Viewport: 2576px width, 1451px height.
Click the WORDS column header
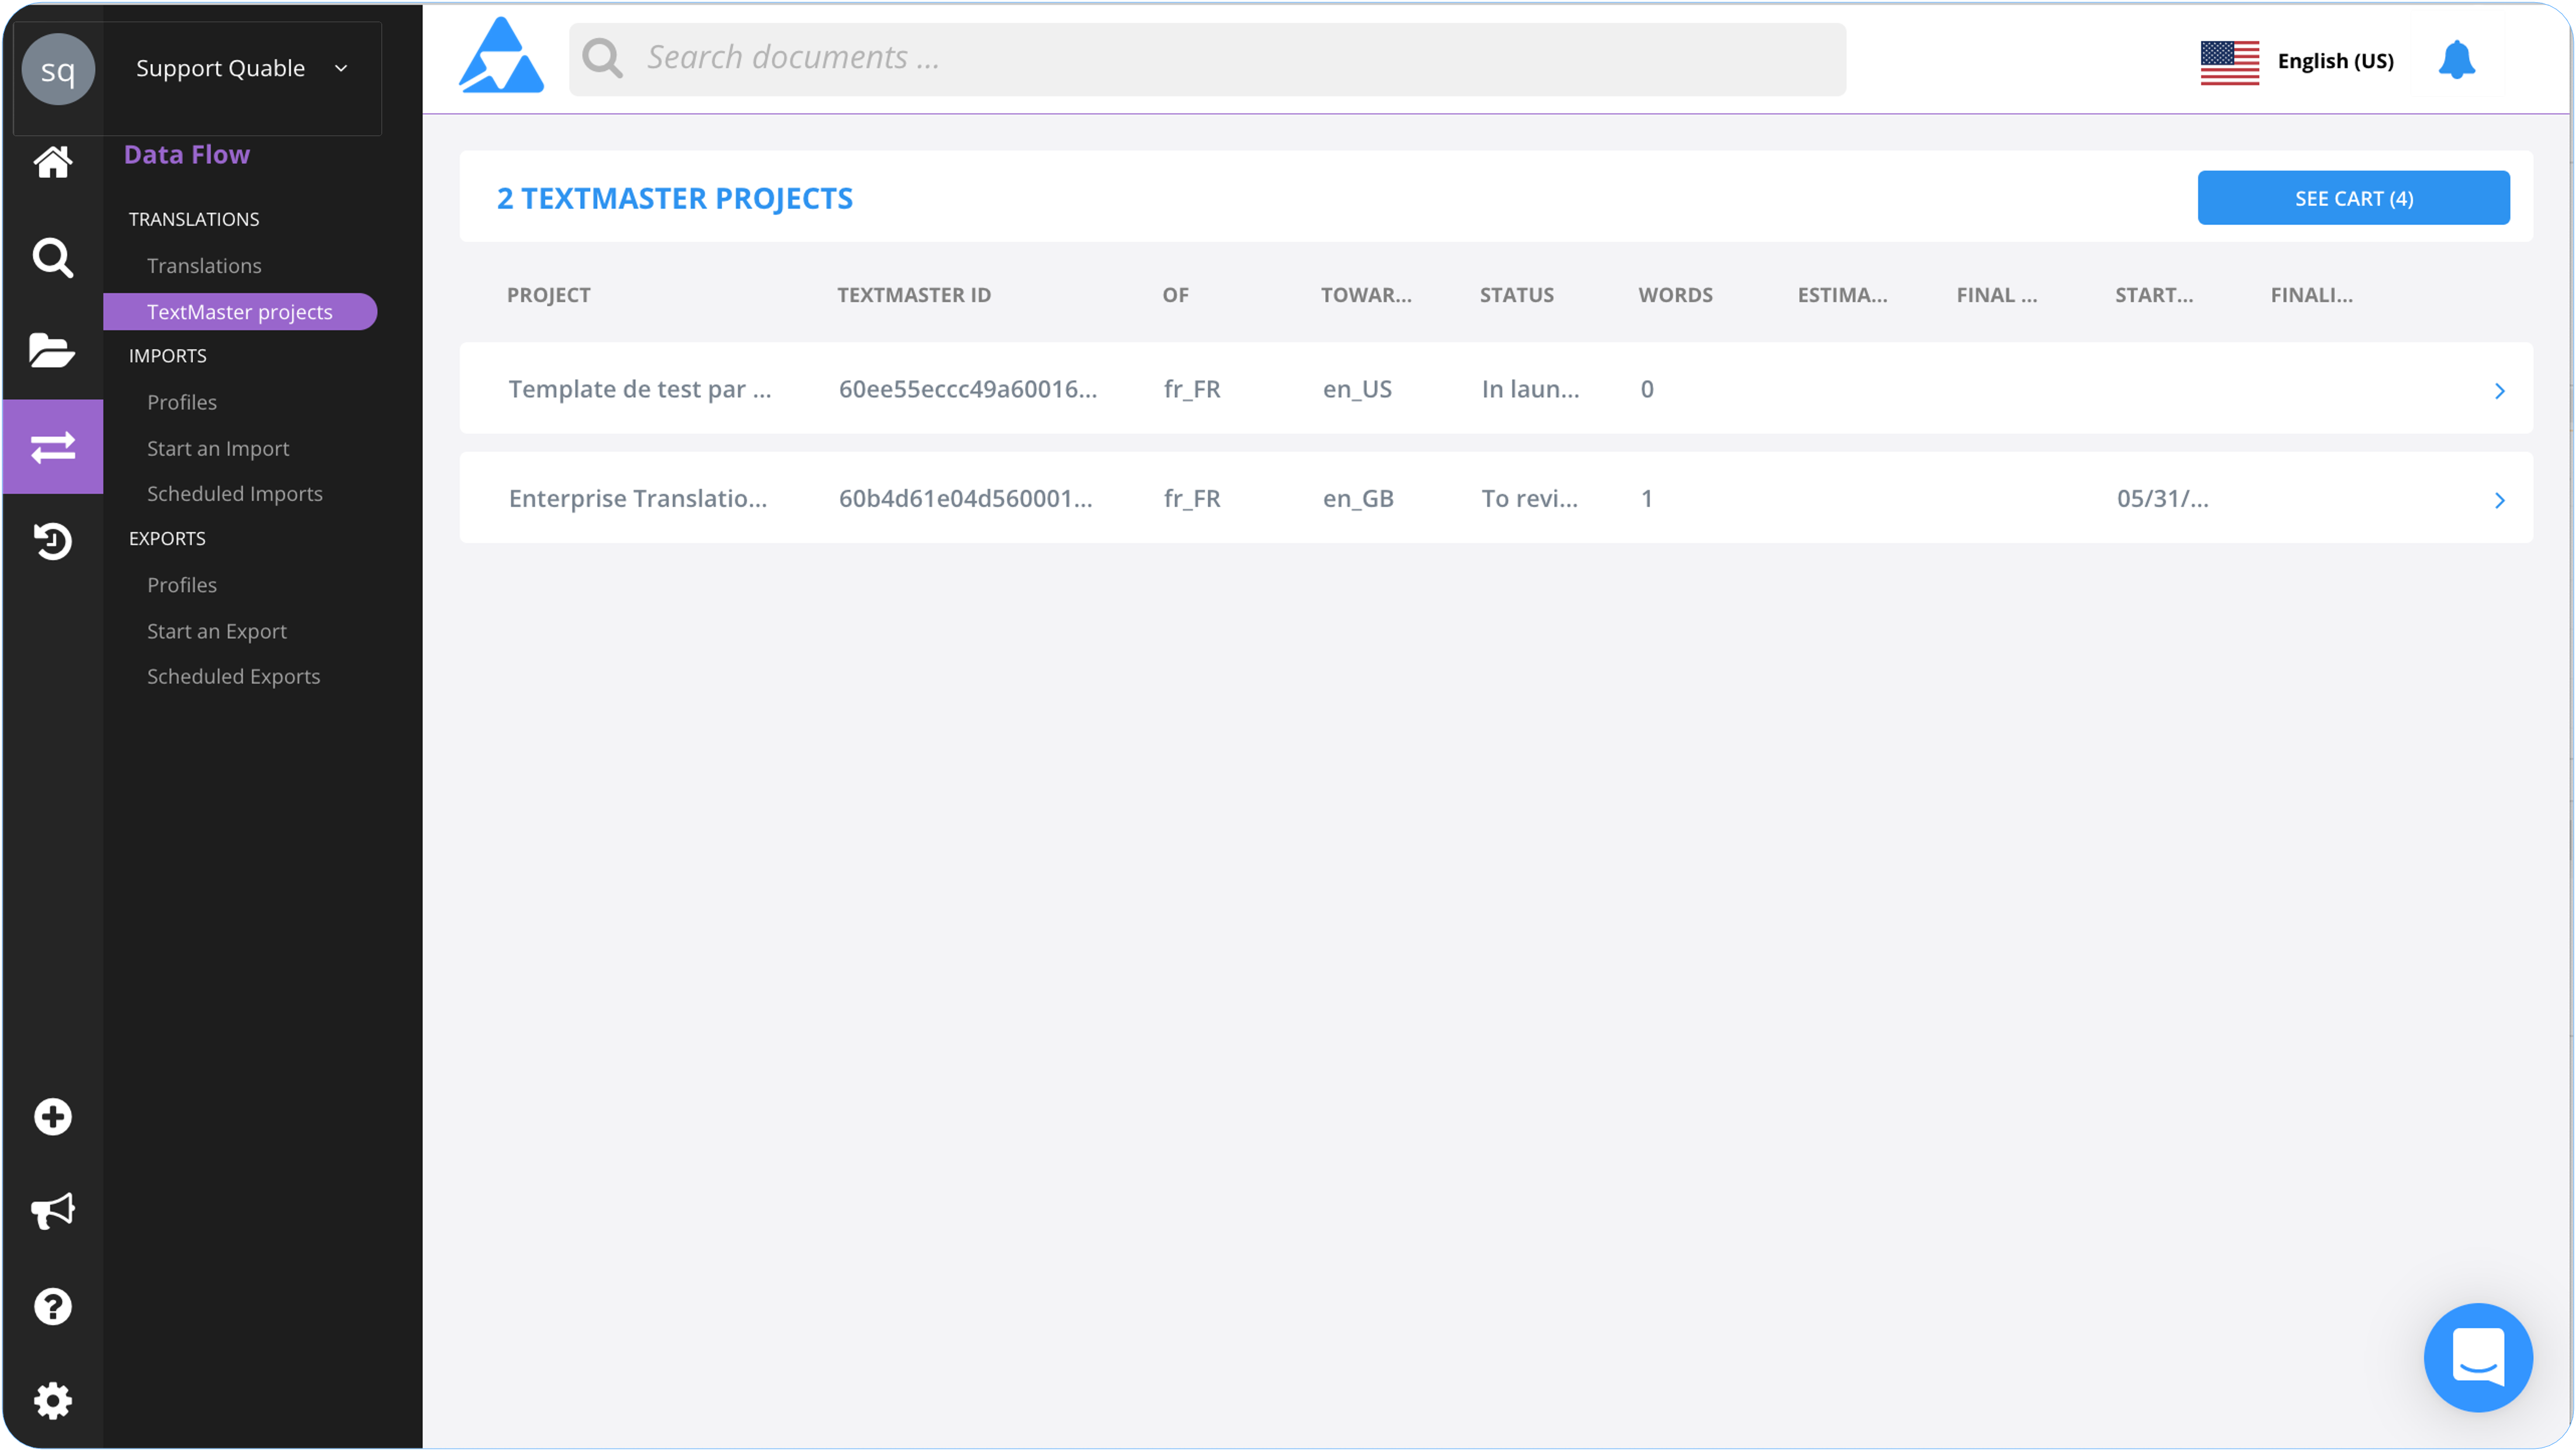[1675, 295]
